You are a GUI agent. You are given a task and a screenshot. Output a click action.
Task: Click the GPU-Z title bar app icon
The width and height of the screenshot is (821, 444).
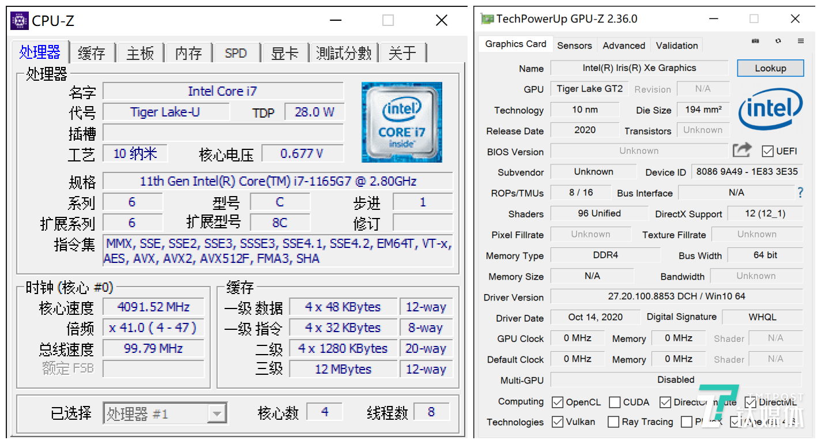(x=487, y=19)
